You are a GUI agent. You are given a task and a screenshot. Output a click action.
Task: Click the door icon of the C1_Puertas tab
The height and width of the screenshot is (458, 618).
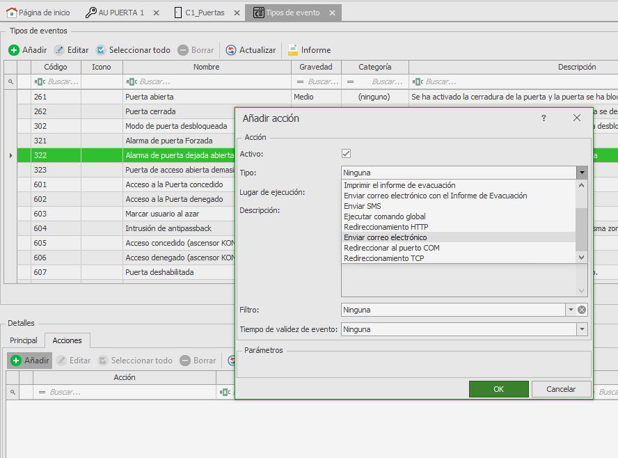pyautogui.click(x=178, y=13)
